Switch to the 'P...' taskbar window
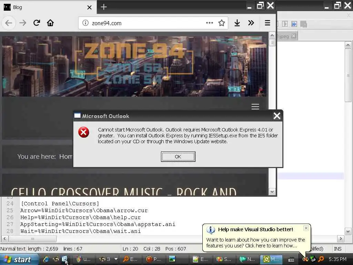 (x=154, y=259)
